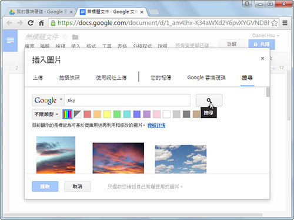Open the Chrome hamburger menu
Screen dimensions: 294x220
(x=285, y=23)
